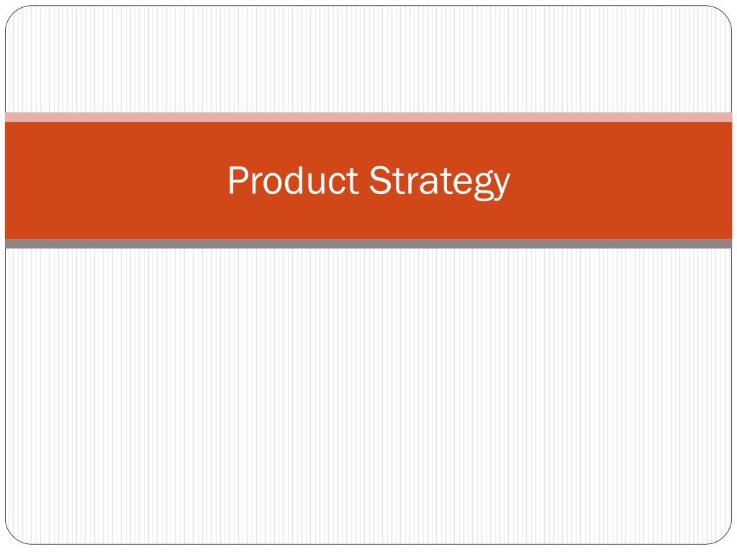737x552 pixels.
Task: Click the orange banner left of the title
Action: 113,180
